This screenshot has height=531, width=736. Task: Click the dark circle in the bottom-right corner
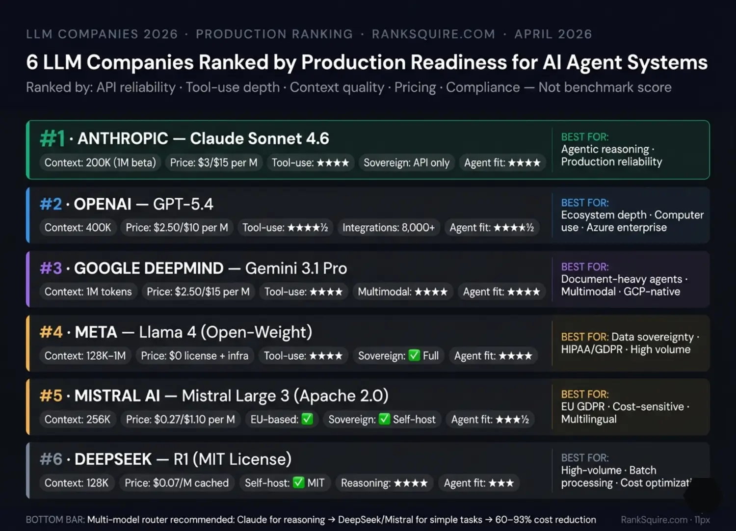(703, 496)
